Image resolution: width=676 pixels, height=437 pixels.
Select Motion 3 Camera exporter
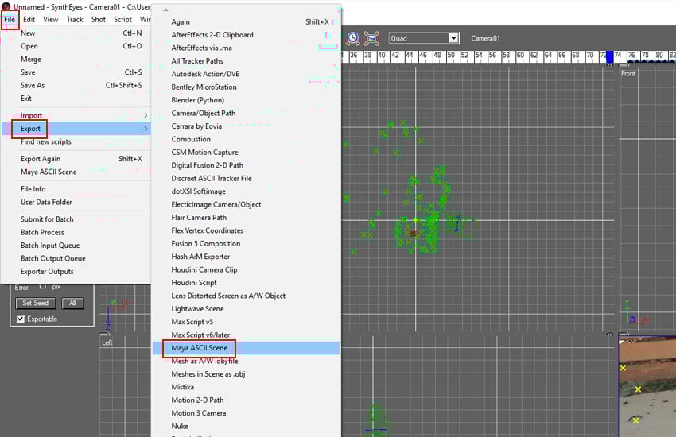(x=247, y=413)
